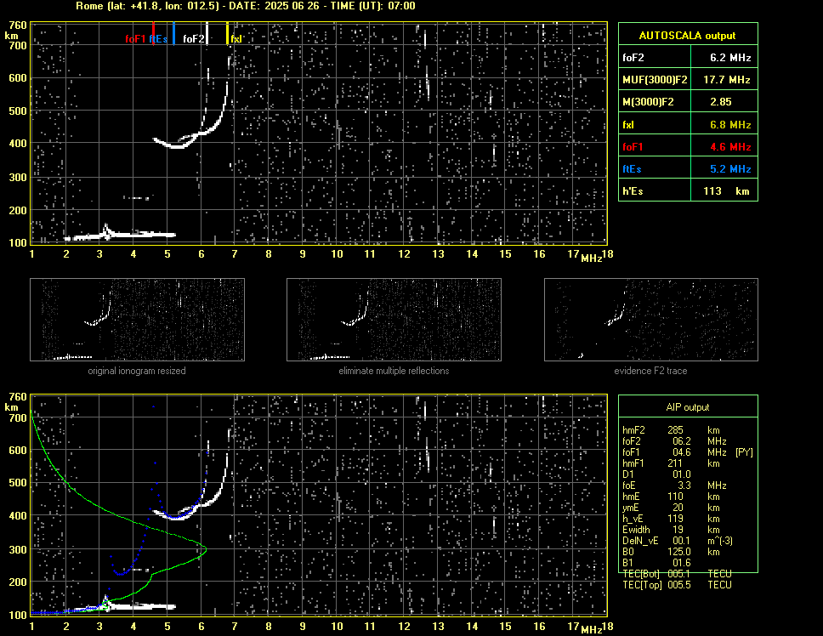Image resolution: width=823 pixels, height=636 pixels.
Task: Click the 2.85 value cell
Action: click(x=724, y=102)
